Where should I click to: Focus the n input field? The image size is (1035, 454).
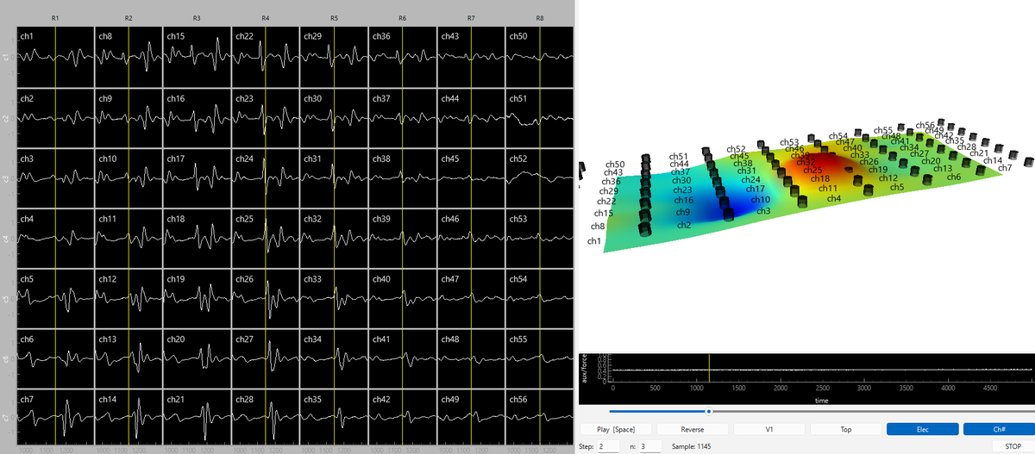pos(649,445)
